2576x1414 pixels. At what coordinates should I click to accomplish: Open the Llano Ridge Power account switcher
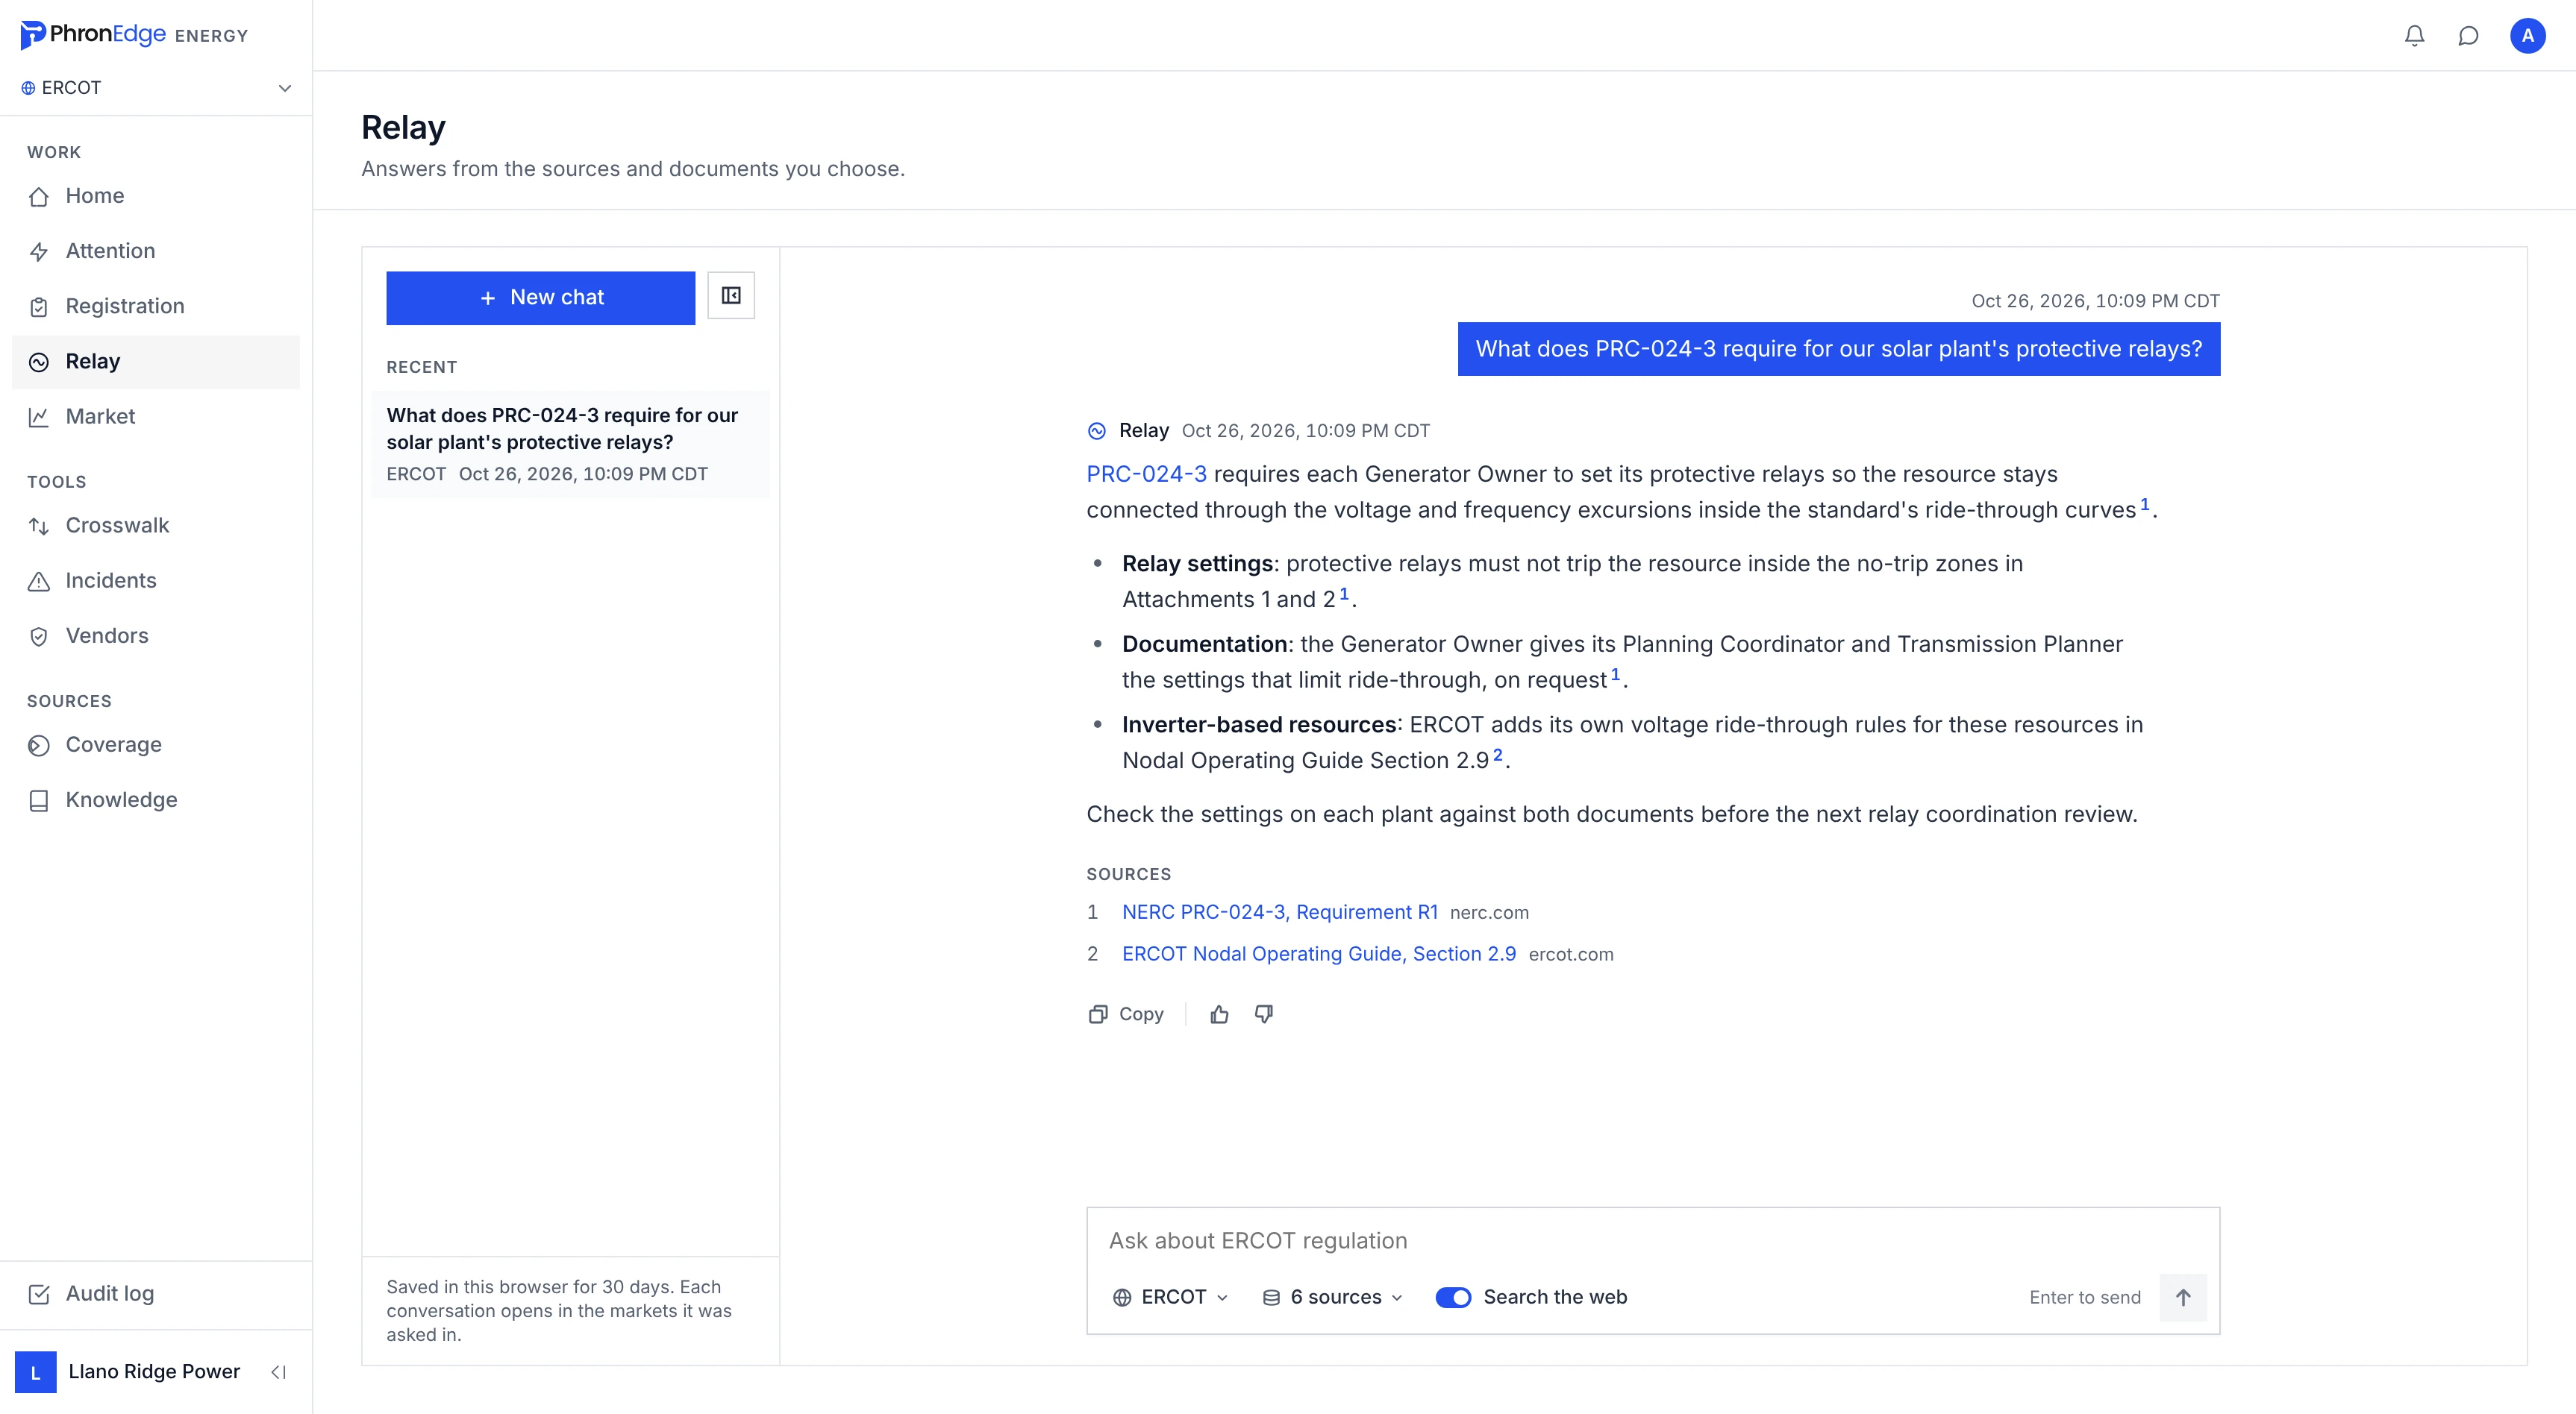point(128,1372)
